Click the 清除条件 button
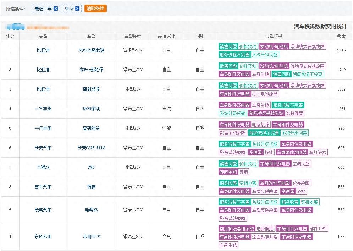 [95, 9]
